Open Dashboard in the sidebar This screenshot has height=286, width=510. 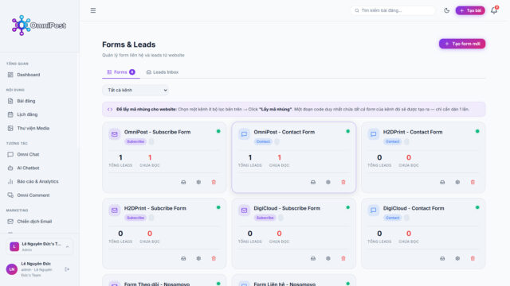click(x=40, y=75)
